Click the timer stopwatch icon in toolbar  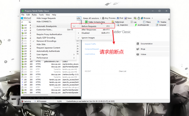(139, 18)
